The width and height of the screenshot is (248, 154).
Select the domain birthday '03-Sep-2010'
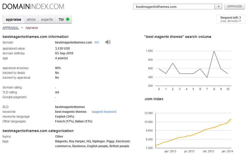(64, 53)
